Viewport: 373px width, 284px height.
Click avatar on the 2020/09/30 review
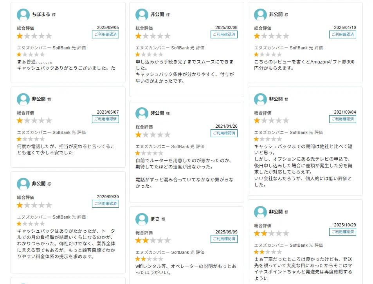23,184
